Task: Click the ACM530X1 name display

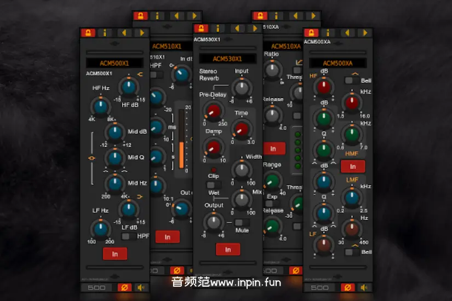Action: (x=227, y=59)
